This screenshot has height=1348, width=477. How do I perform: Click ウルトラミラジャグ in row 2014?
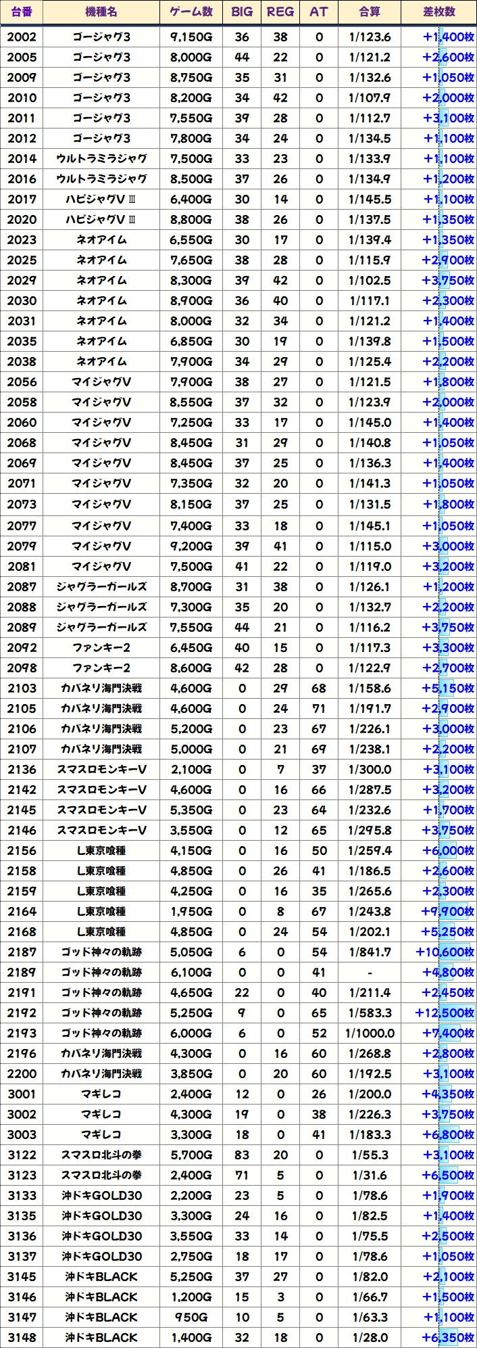(101, 158)
